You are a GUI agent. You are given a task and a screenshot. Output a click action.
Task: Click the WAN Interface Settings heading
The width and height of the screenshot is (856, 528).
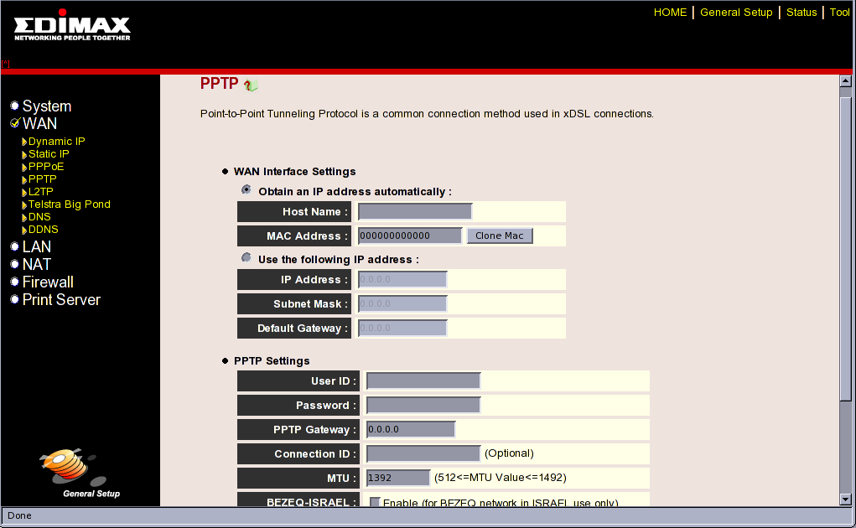pos(295,171)
